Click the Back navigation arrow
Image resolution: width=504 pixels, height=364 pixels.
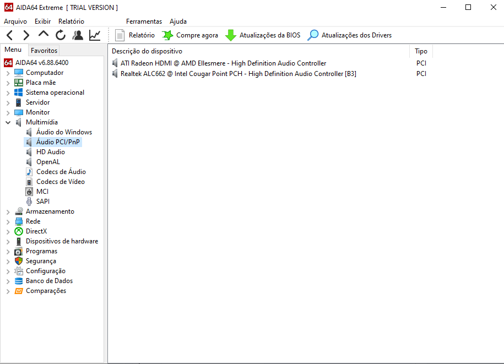[x=10, y=35]
